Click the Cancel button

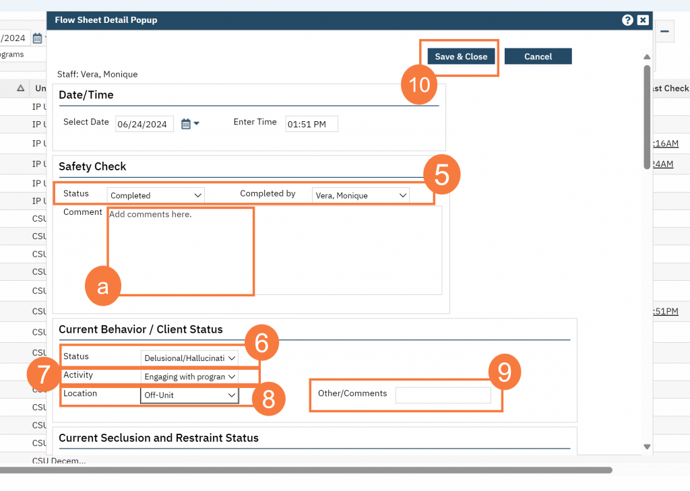click(x=538, y=56)
